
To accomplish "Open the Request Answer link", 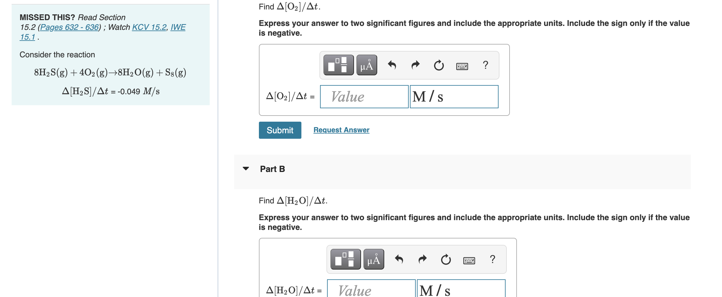I will point(341,130).
